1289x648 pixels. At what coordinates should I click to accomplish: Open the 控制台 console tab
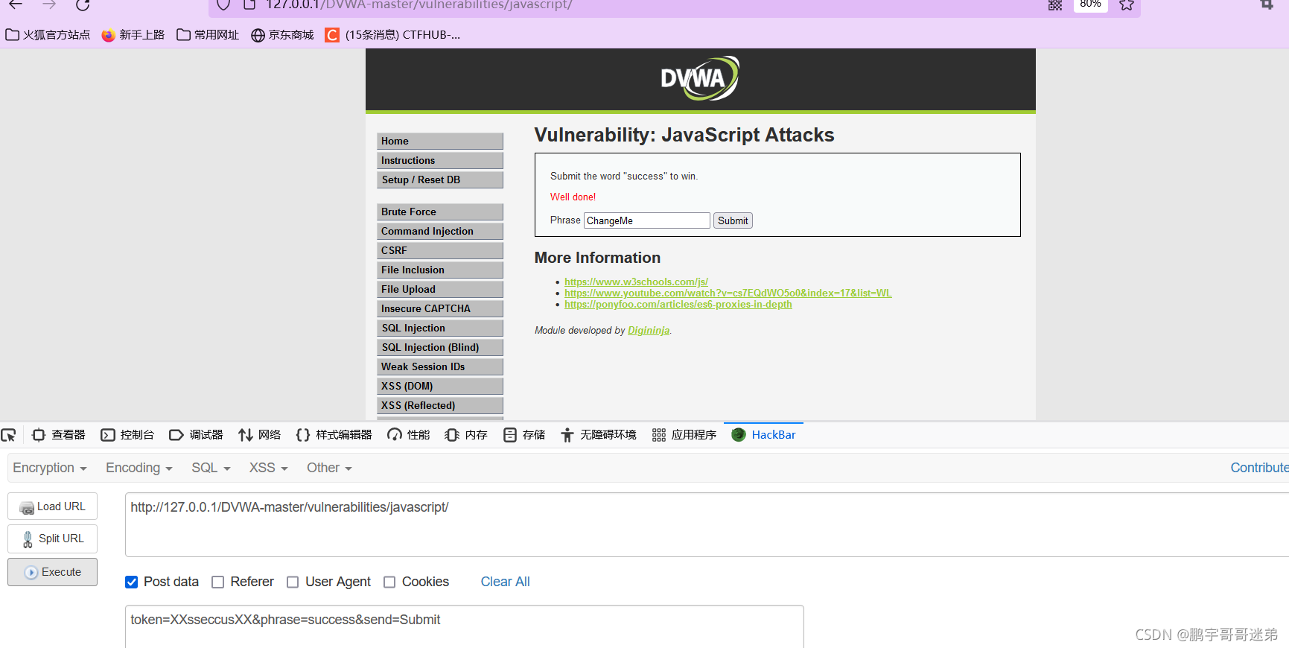127,435
